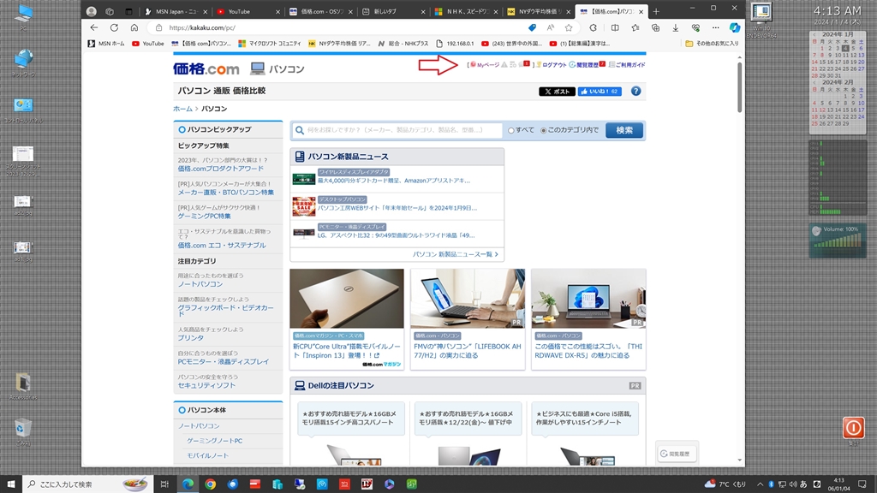
Task: Open the Volume 100% desktop gadget
Action: tap(838, 241)
